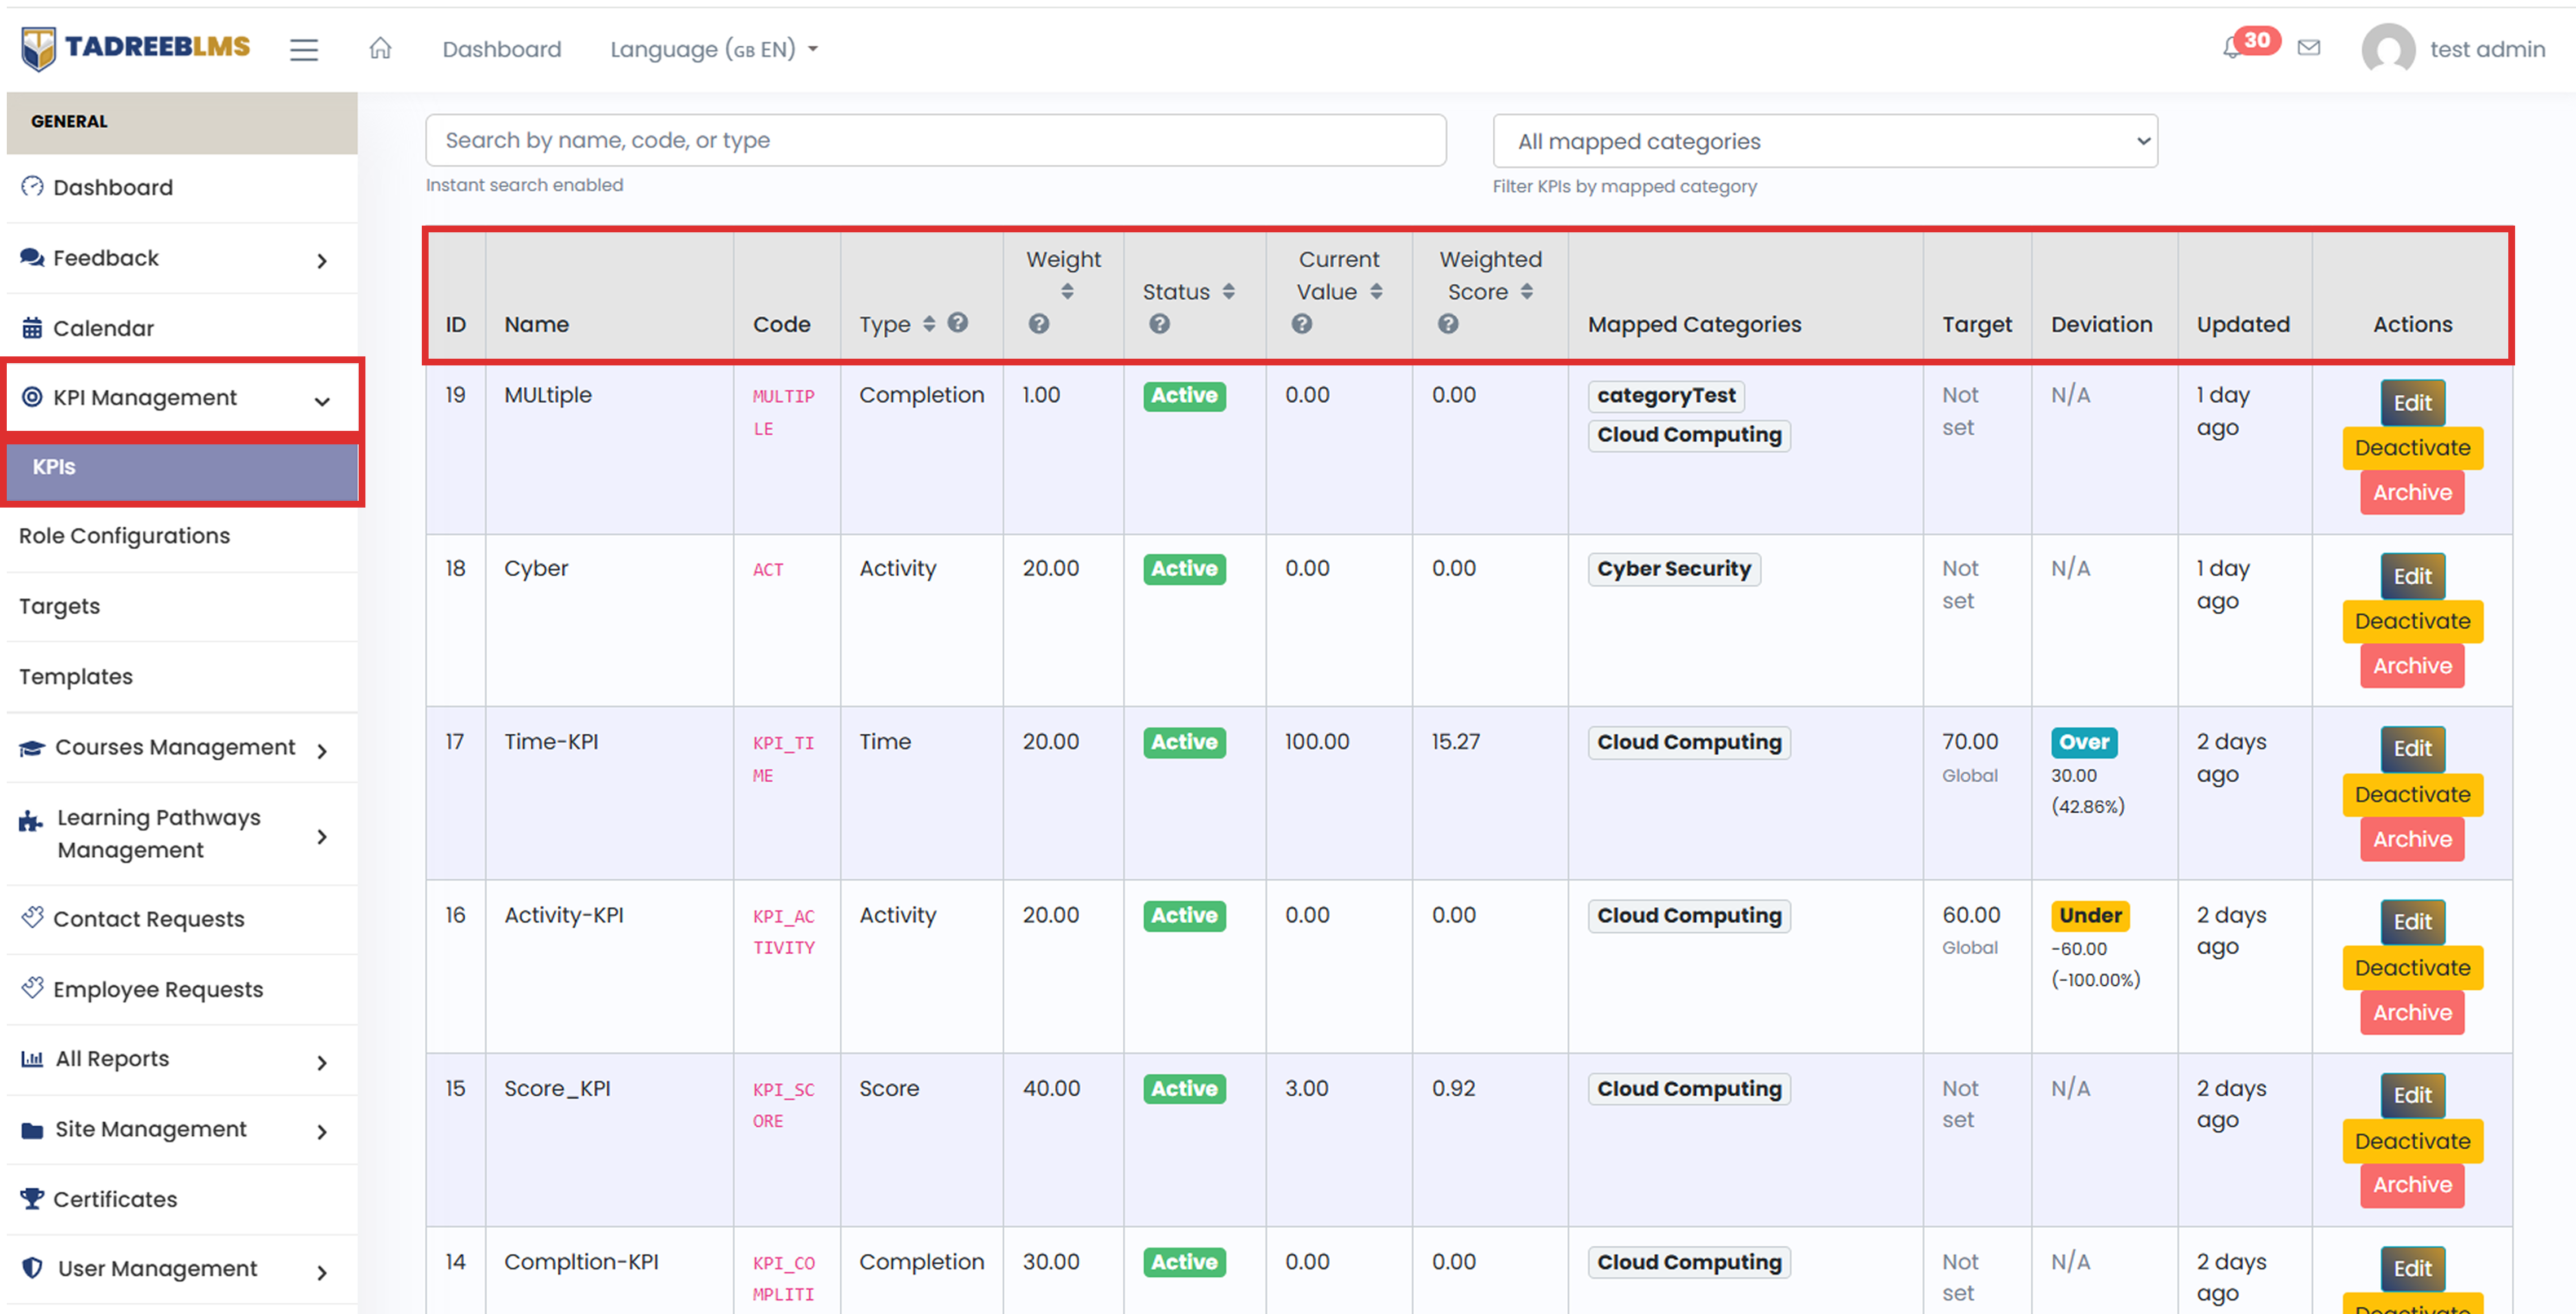The image size is (2576, 1314).
Task: Click the categoryTest category badge
Action: [1666, 396]
